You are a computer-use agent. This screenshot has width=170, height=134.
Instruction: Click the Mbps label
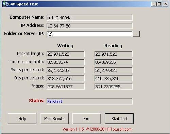[x=38, y=86]
